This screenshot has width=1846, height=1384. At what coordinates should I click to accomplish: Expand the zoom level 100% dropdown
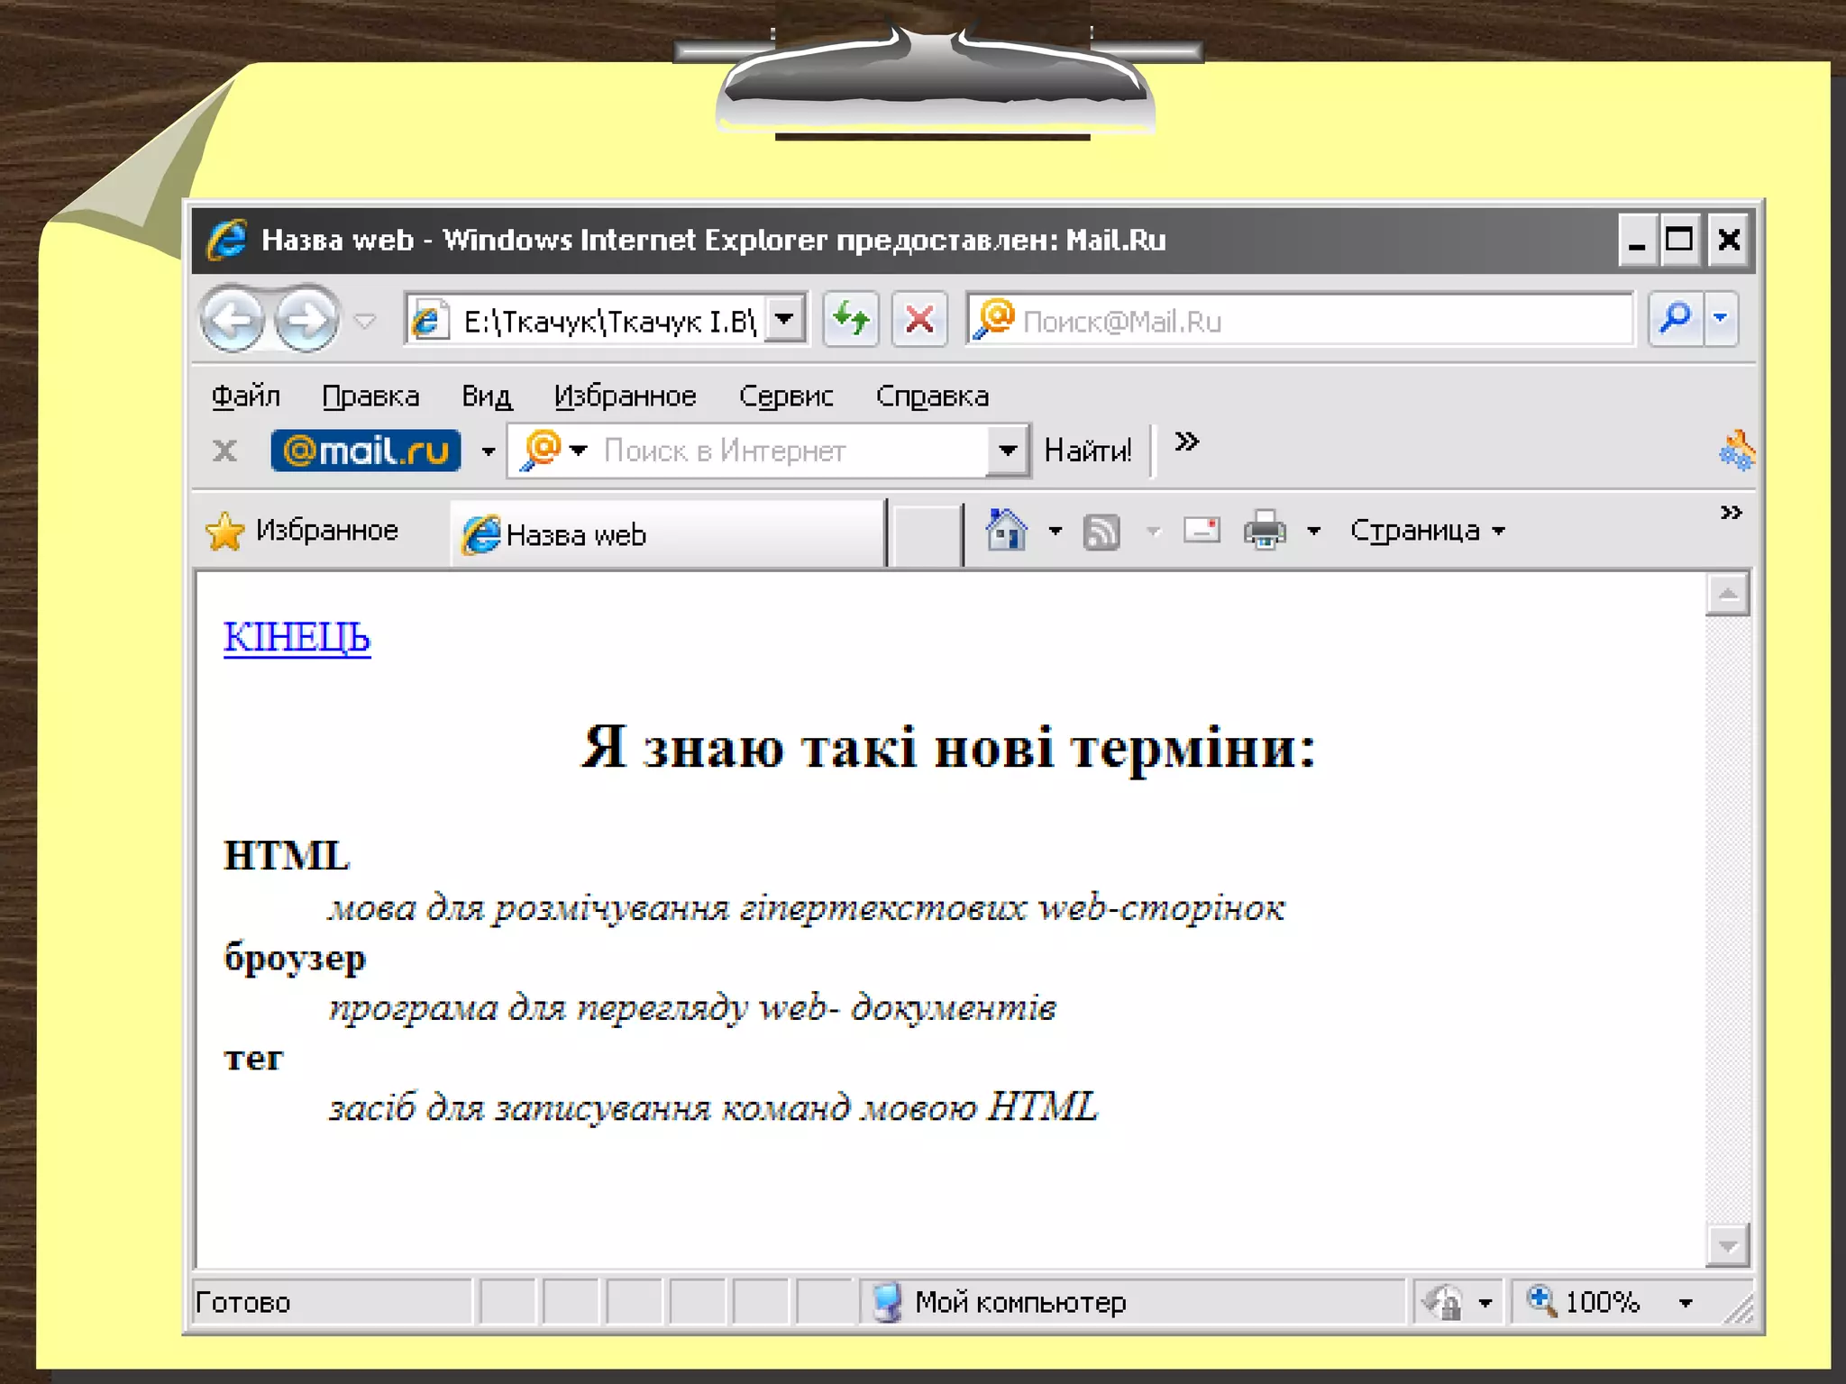point(1686,1302)
